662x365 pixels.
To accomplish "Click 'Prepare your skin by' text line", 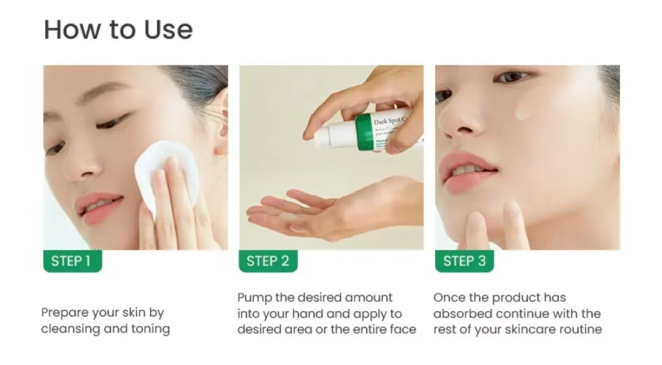I will (102, 313).
